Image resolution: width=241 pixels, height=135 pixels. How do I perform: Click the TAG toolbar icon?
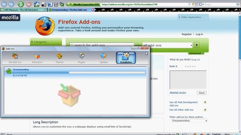click(56, 4)
